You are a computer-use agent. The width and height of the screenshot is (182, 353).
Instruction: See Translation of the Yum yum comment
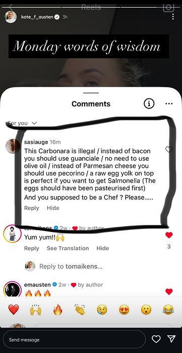pos(68,248)
